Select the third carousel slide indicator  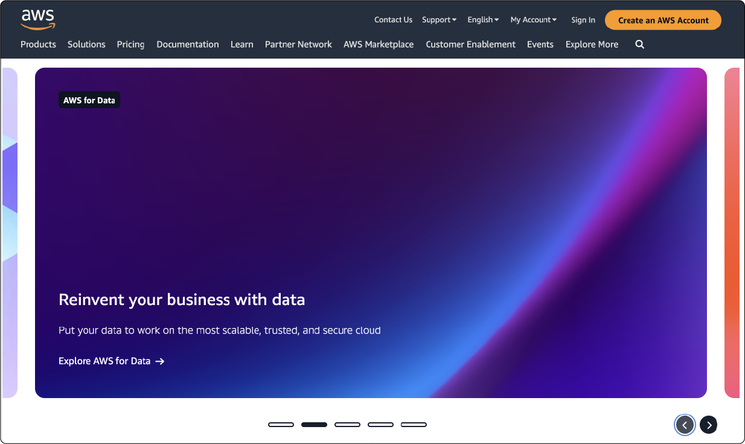click(x=347, y=425)
